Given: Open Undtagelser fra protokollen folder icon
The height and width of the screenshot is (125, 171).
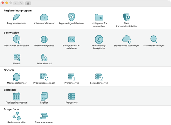Looking at the screenshot, I should point(99,17).
